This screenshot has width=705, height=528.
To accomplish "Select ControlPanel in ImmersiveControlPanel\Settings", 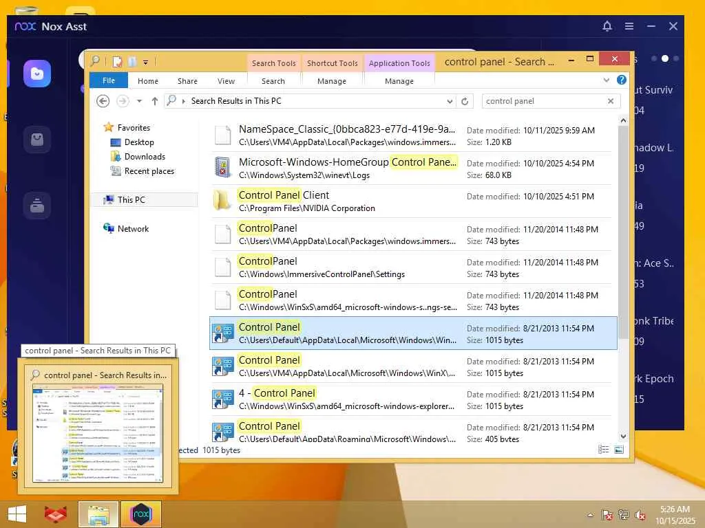I will point(413,267).
